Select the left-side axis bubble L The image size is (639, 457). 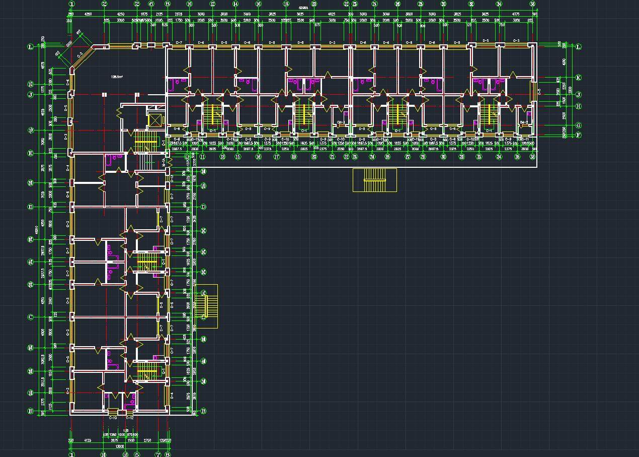(31, 47)
